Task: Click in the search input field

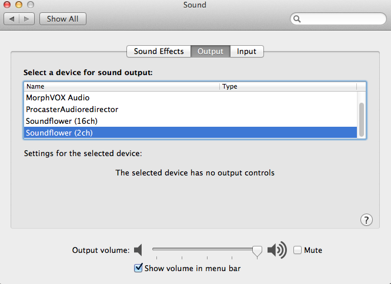Action: [x=341, y=19]
